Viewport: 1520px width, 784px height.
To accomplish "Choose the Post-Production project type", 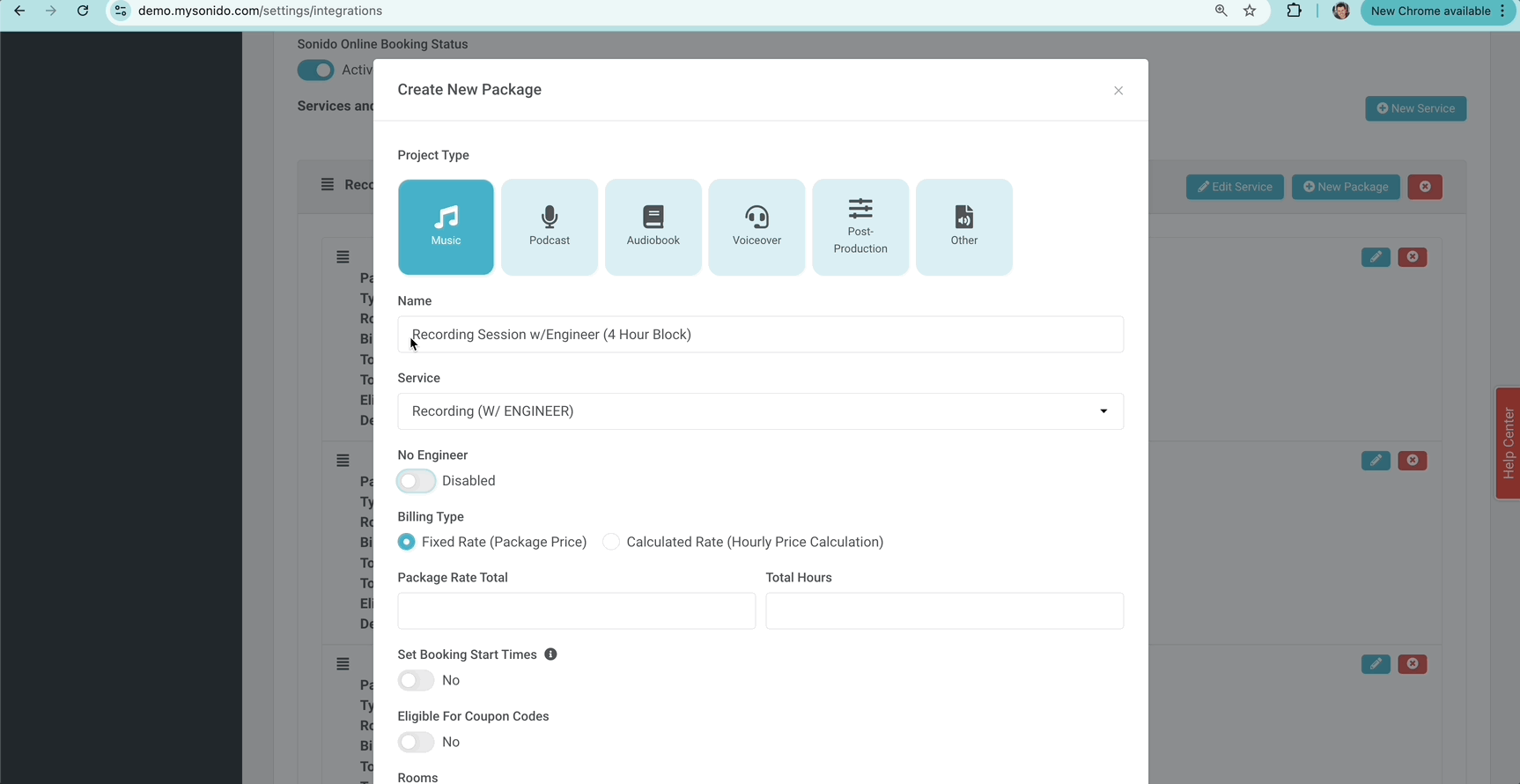I will click(x=860, y=227).
